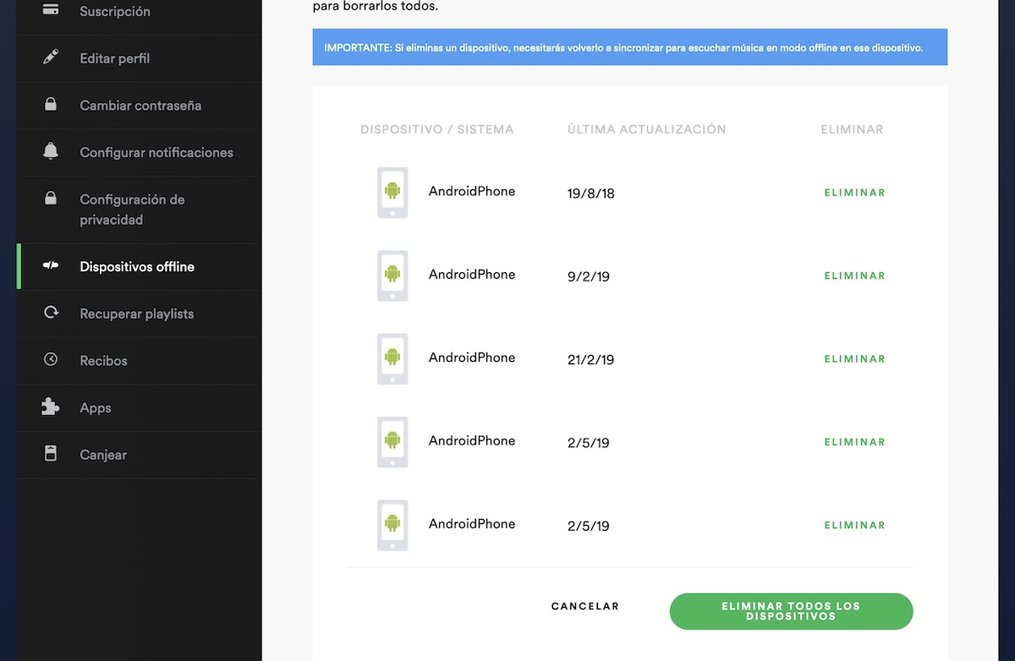Click the Dispositivos offline sidebar icon
The image size is (1015, 661).
point(51,266)
